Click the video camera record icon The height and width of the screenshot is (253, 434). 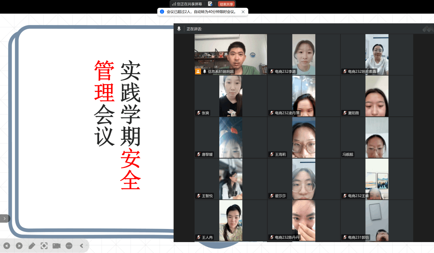[56, 246]
